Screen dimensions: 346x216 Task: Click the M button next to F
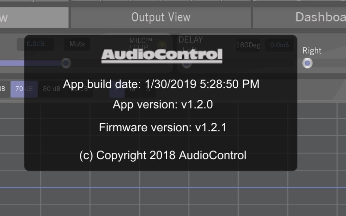pyautogui.click(x=132, y=89)
